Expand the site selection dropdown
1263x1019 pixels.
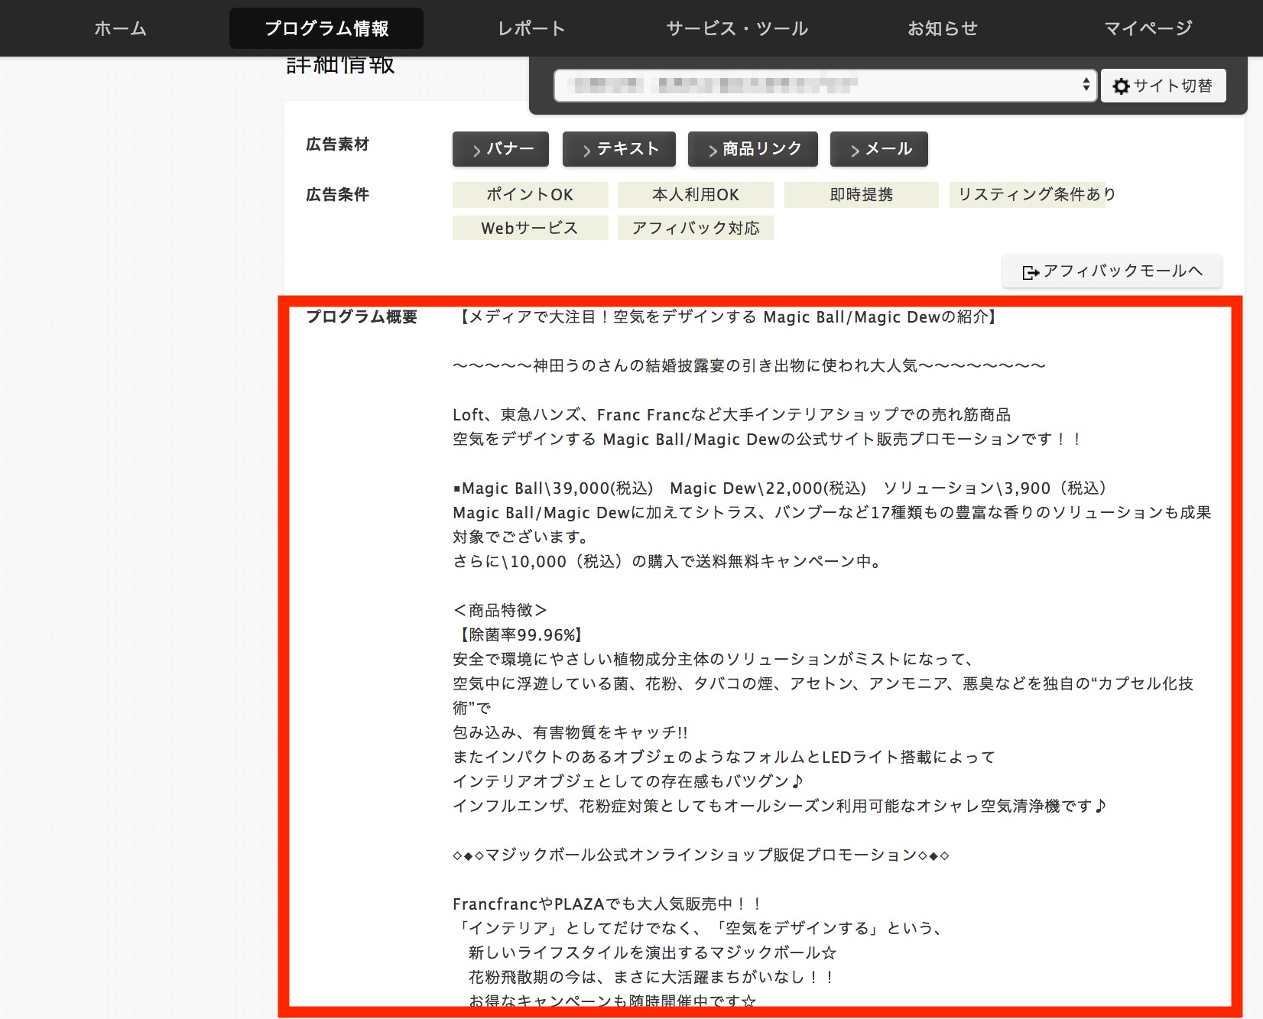point(825,86)
